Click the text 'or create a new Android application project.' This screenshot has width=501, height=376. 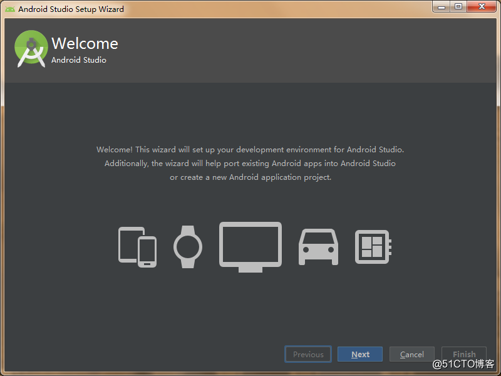250,177
